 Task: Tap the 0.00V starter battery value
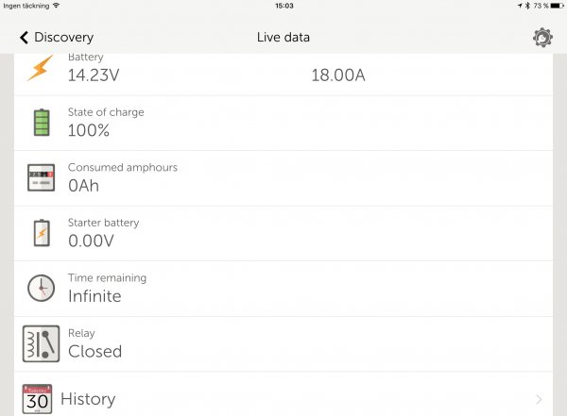91,241
